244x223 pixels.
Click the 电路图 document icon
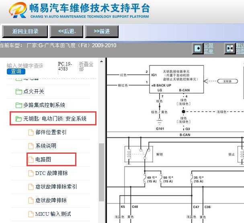click(31, 160)
